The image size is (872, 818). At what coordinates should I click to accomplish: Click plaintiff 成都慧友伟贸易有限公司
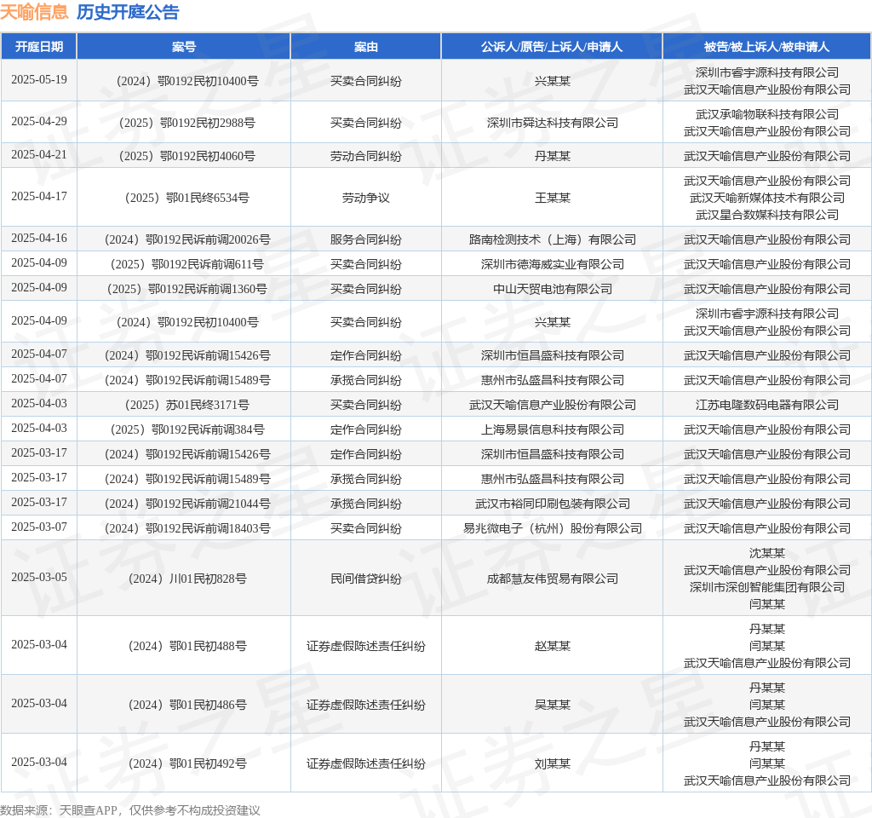point(552,579)
